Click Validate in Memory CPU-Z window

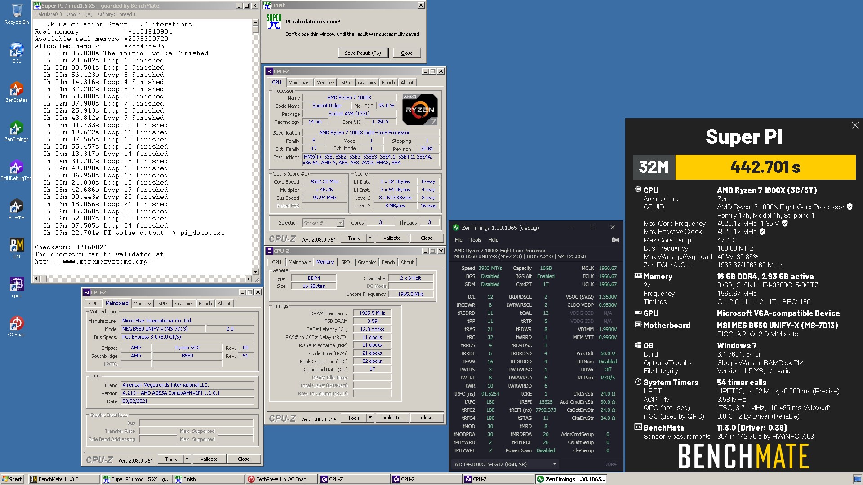point(392,418)
